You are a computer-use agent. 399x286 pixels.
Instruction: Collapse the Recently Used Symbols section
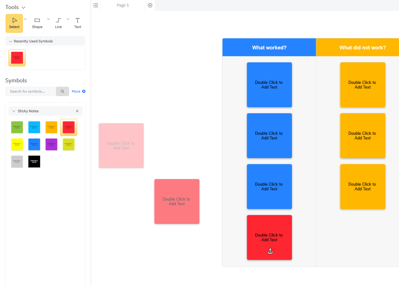10,41
